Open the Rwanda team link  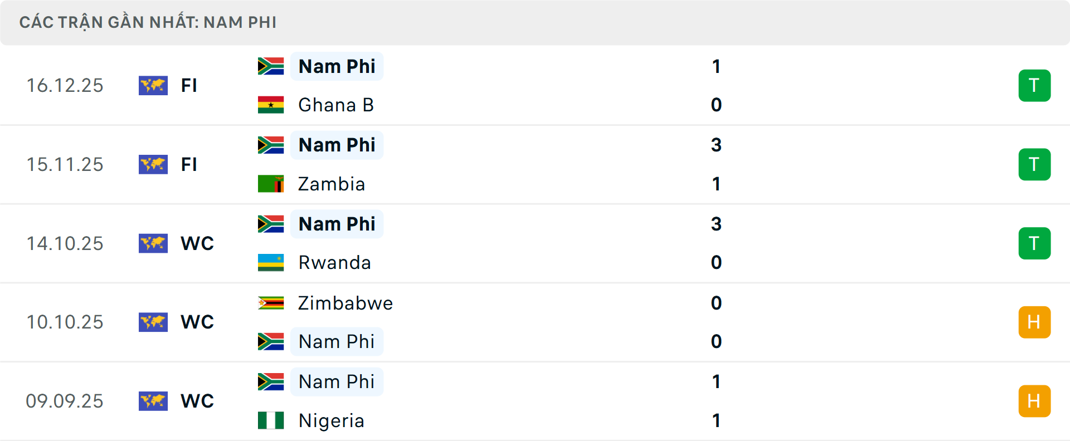[334, 262]
